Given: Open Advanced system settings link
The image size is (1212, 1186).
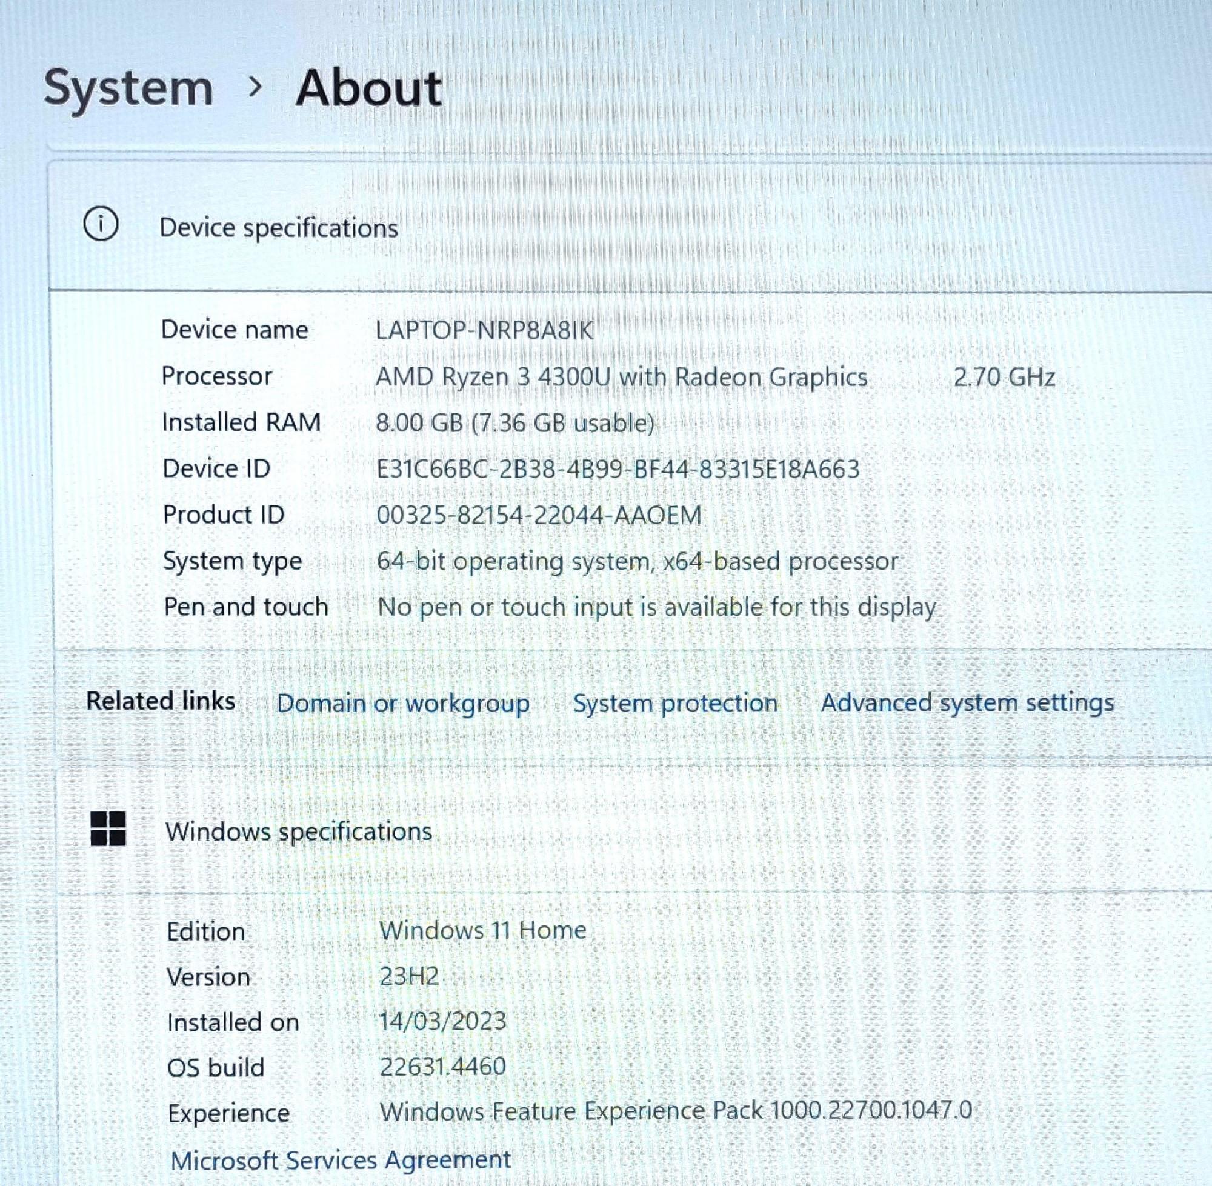Looking at the screenshot, I should [x=967, y=702].
